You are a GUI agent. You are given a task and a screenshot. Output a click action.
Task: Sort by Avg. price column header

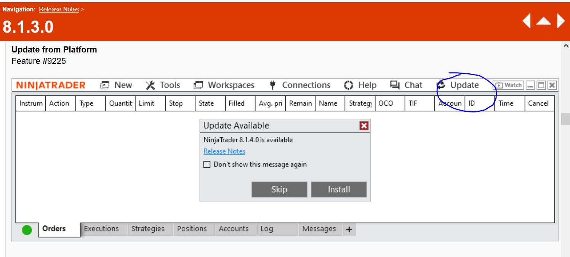[270, 103]
